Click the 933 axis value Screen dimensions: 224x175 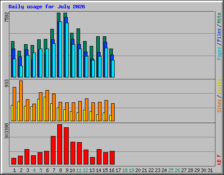7,84
